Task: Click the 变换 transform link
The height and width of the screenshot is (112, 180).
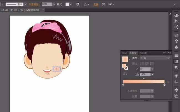Action: [96, 4]
